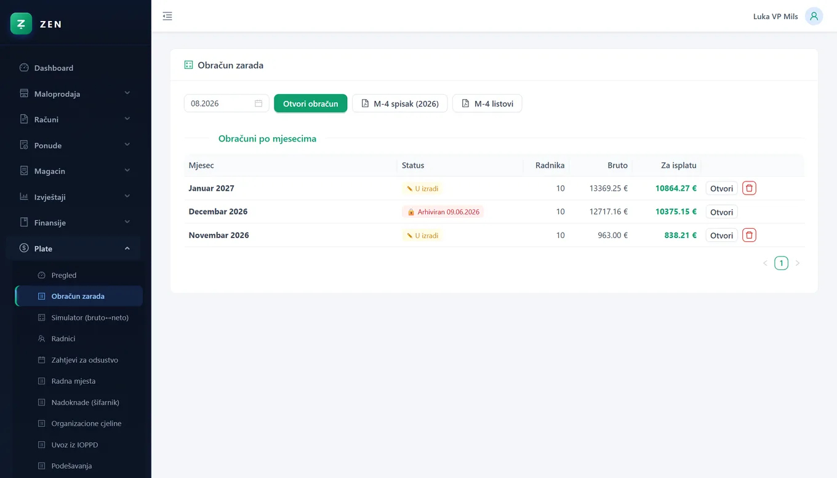837x478 pixels.
Task: Click the Radnici people icon
Action: click(x=42, y=338)
